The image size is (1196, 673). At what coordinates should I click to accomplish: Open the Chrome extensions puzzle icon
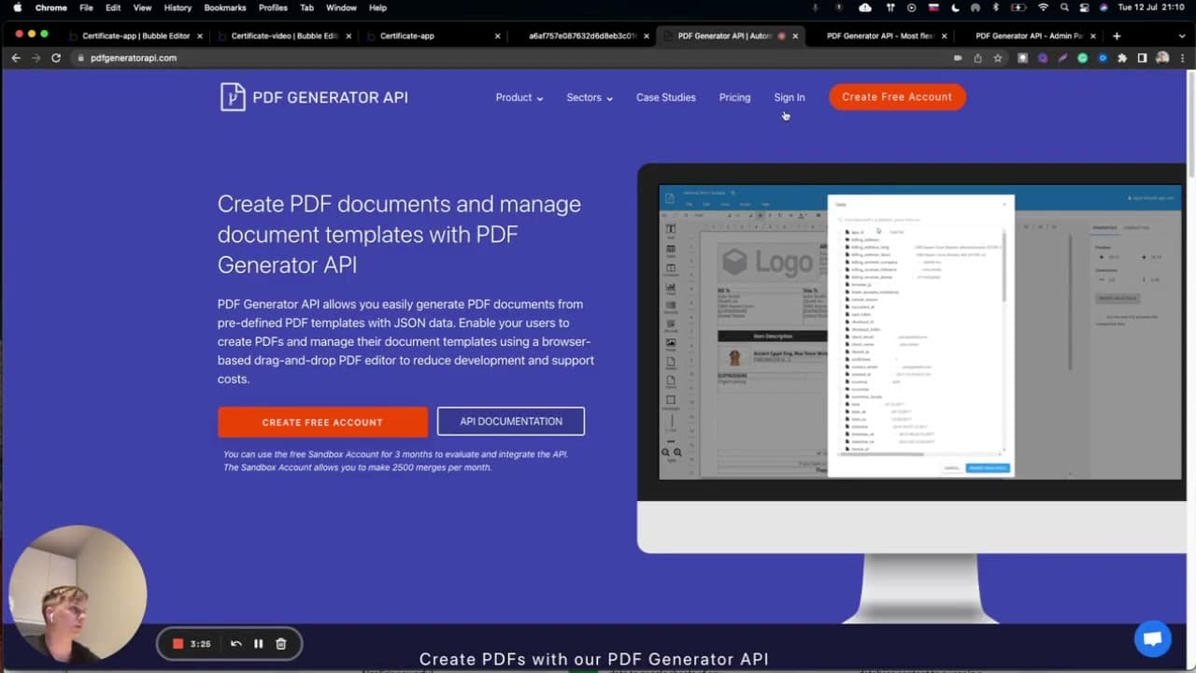1122,58
